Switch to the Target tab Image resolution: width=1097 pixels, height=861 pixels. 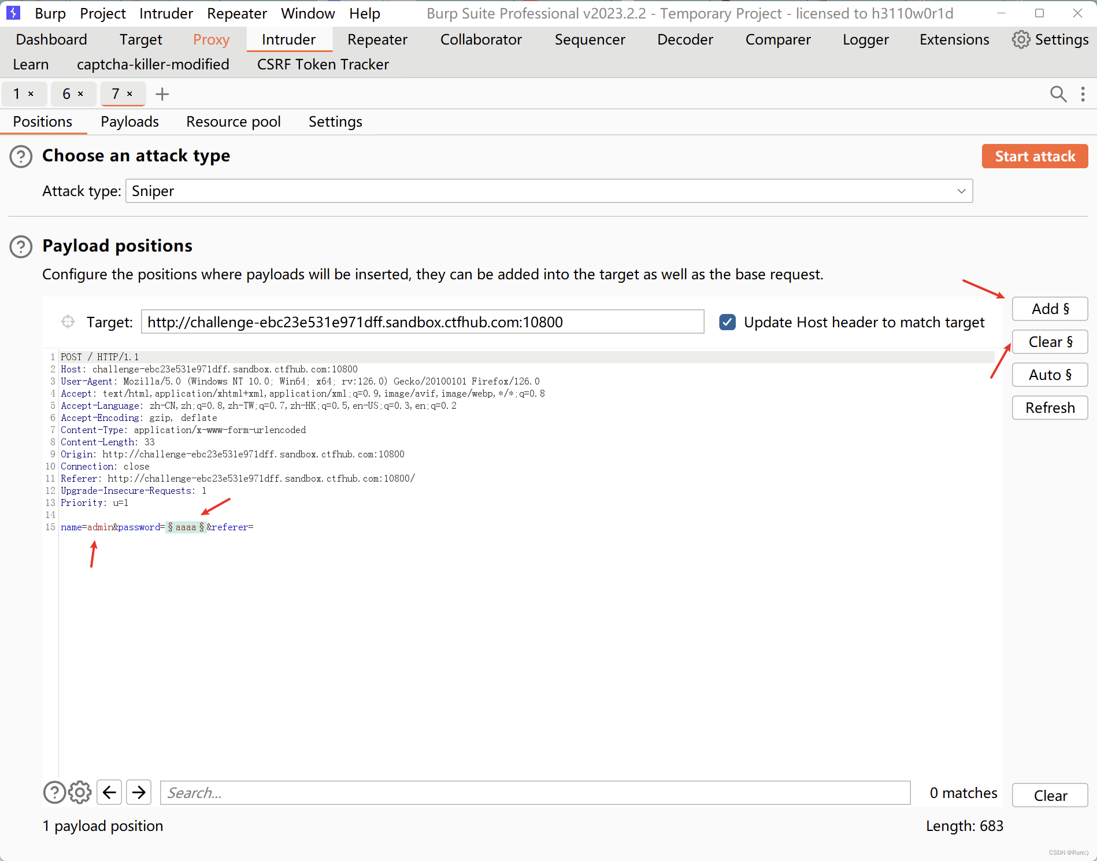(141, 39)
